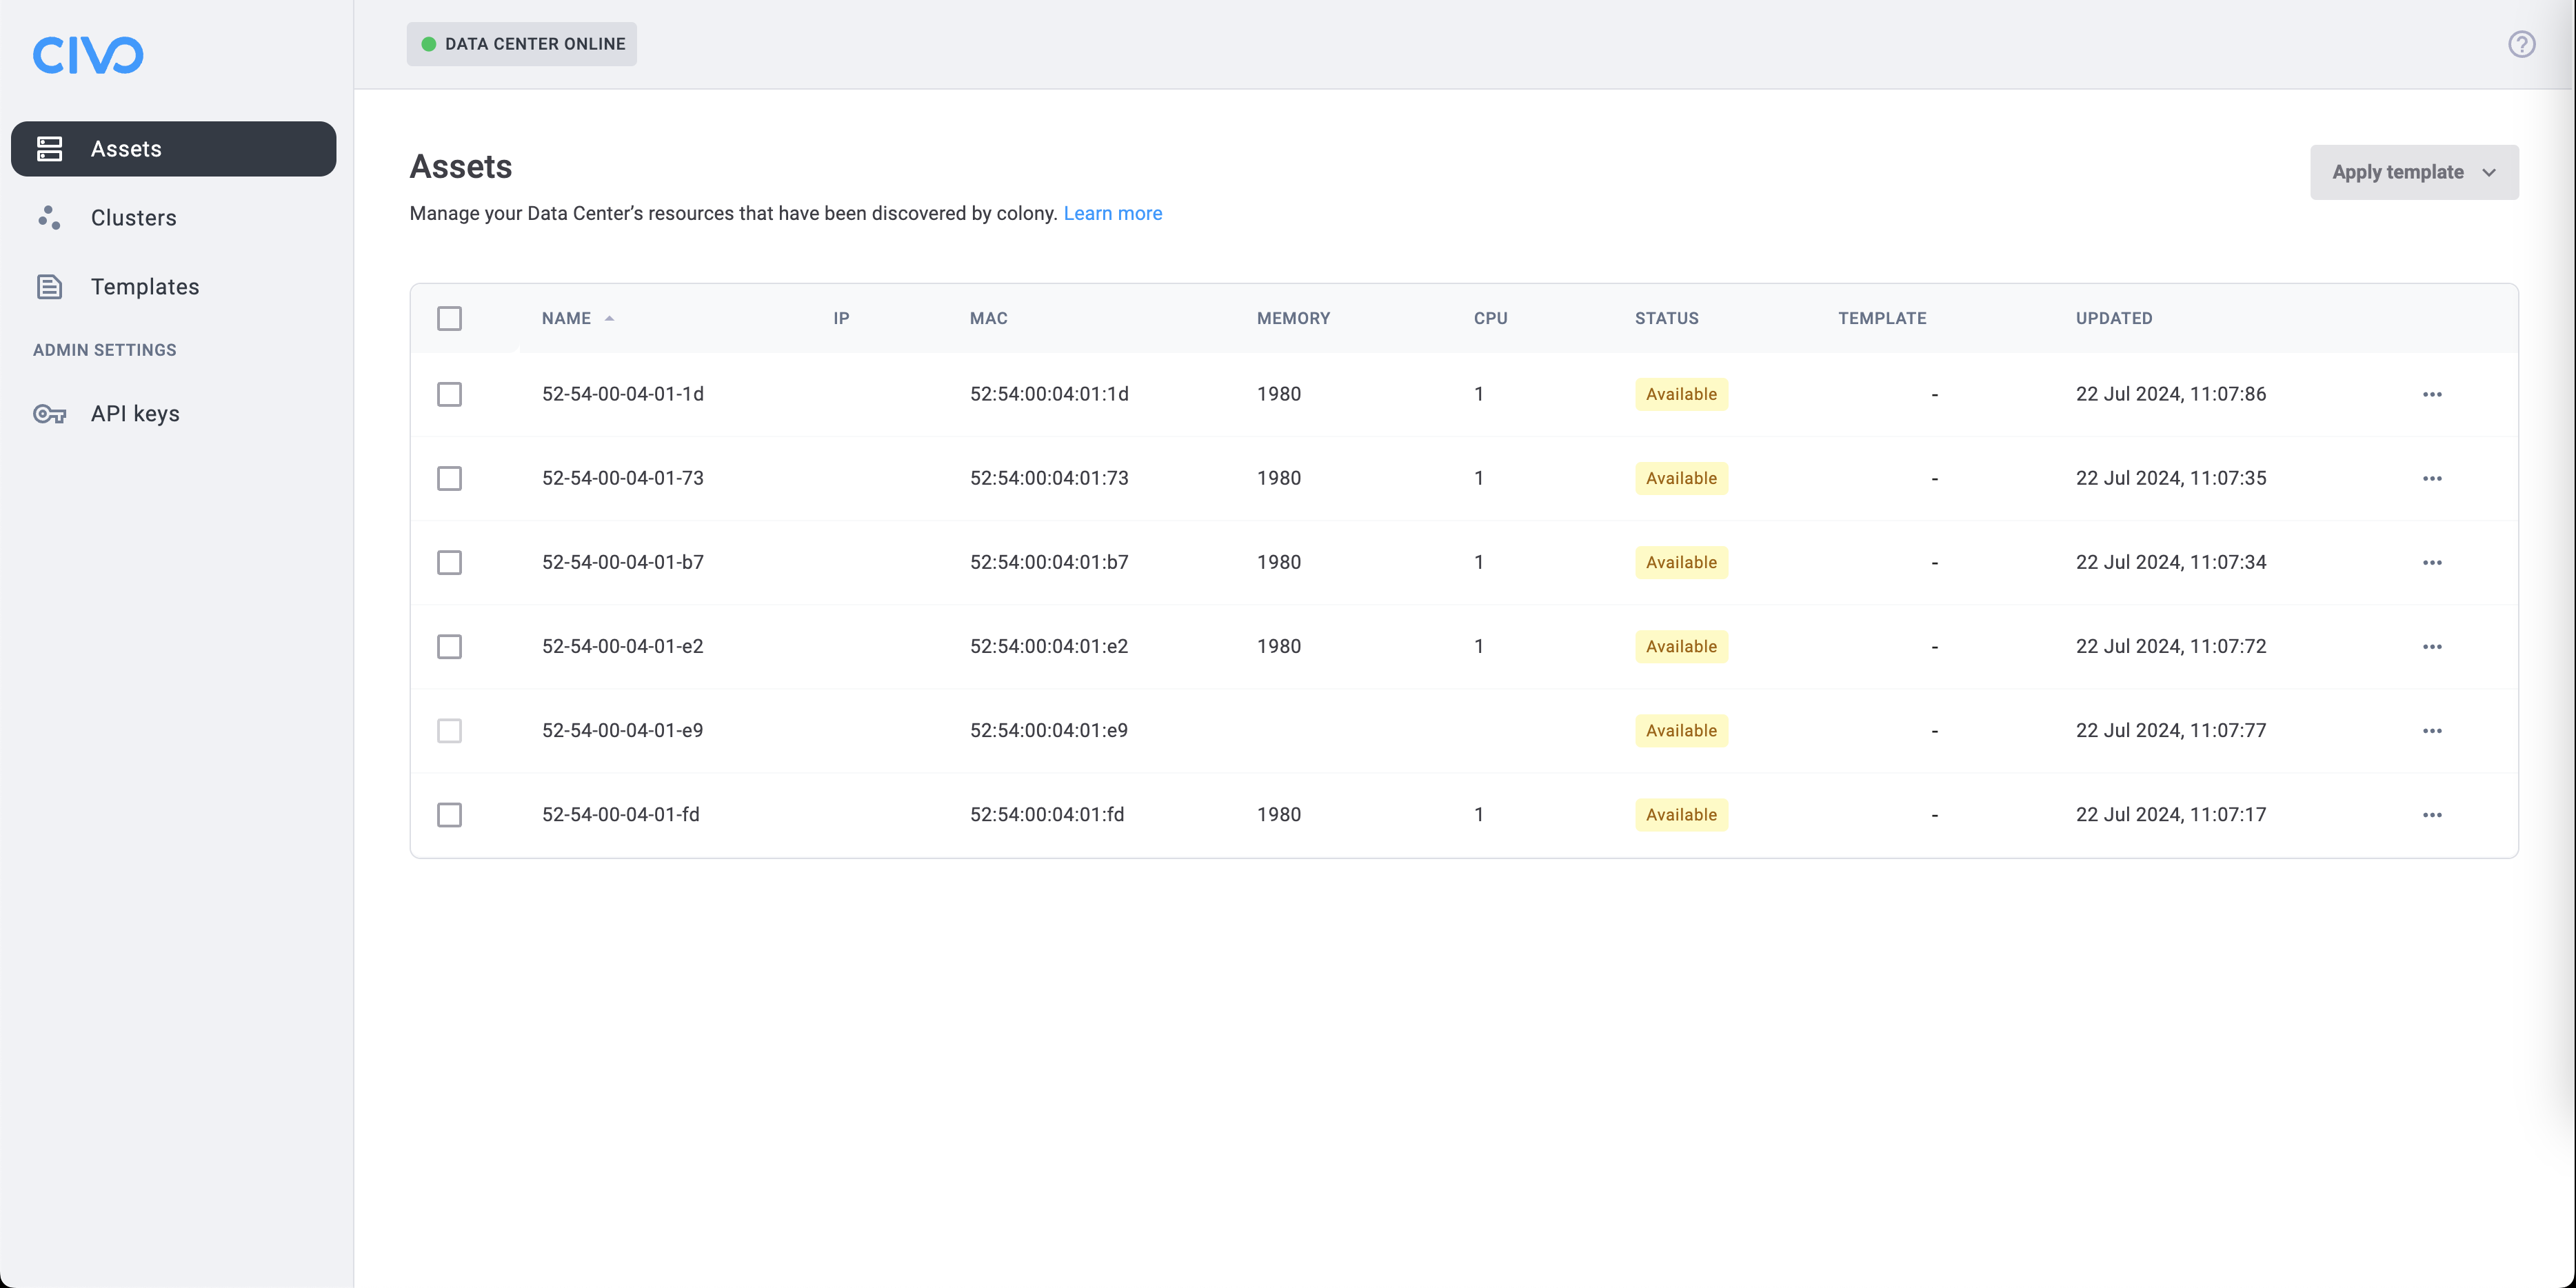The height and width of the screenshot is (1288, 2576).
Task: Click the Clusters icon in sidebar
Action: point(49,217)
